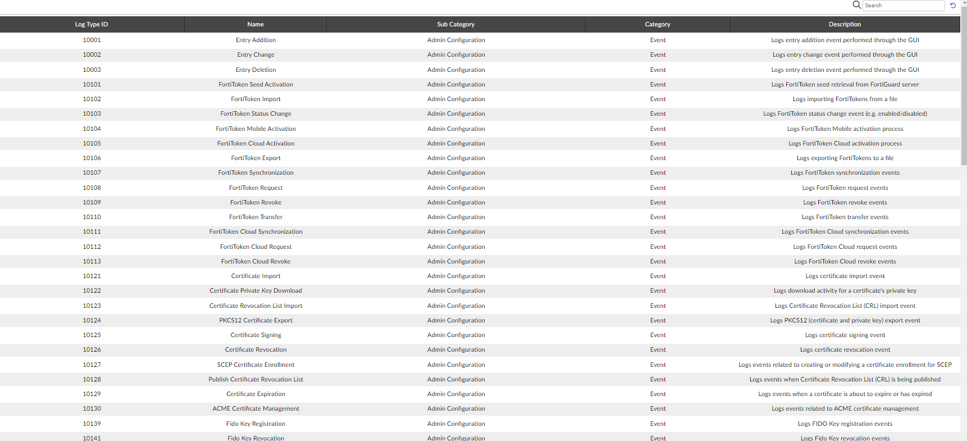Select Publish Certificate Revocation List name
Screen dimensions: 967x441
[x=256, y=379]
